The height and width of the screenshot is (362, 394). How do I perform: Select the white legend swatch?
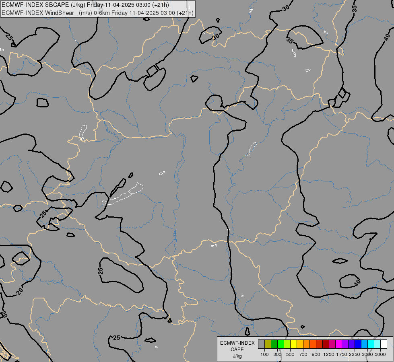[384, 344]
